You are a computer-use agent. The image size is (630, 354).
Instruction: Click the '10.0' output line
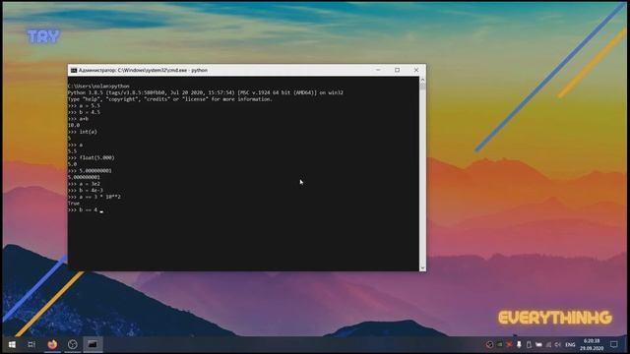point(74,125)
